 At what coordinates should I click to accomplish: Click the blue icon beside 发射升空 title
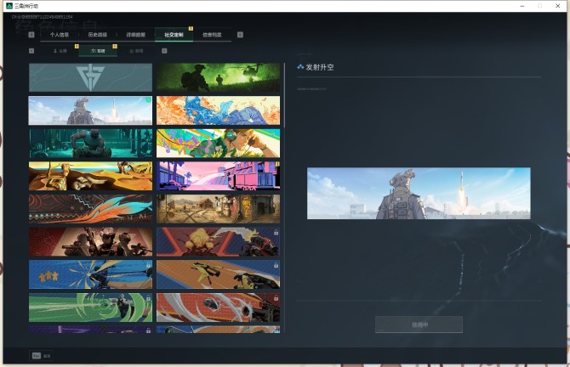300,67
